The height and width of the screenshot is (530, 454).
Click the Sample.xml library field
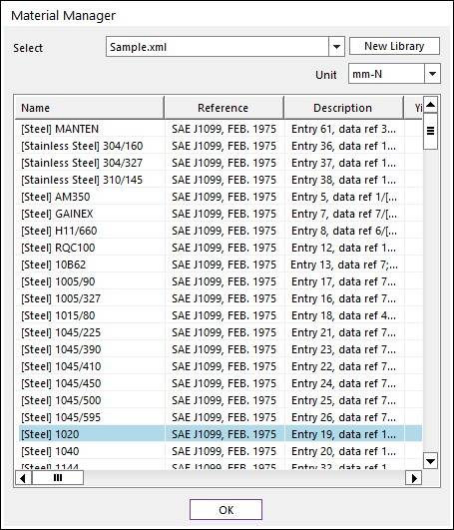[218, 47]
